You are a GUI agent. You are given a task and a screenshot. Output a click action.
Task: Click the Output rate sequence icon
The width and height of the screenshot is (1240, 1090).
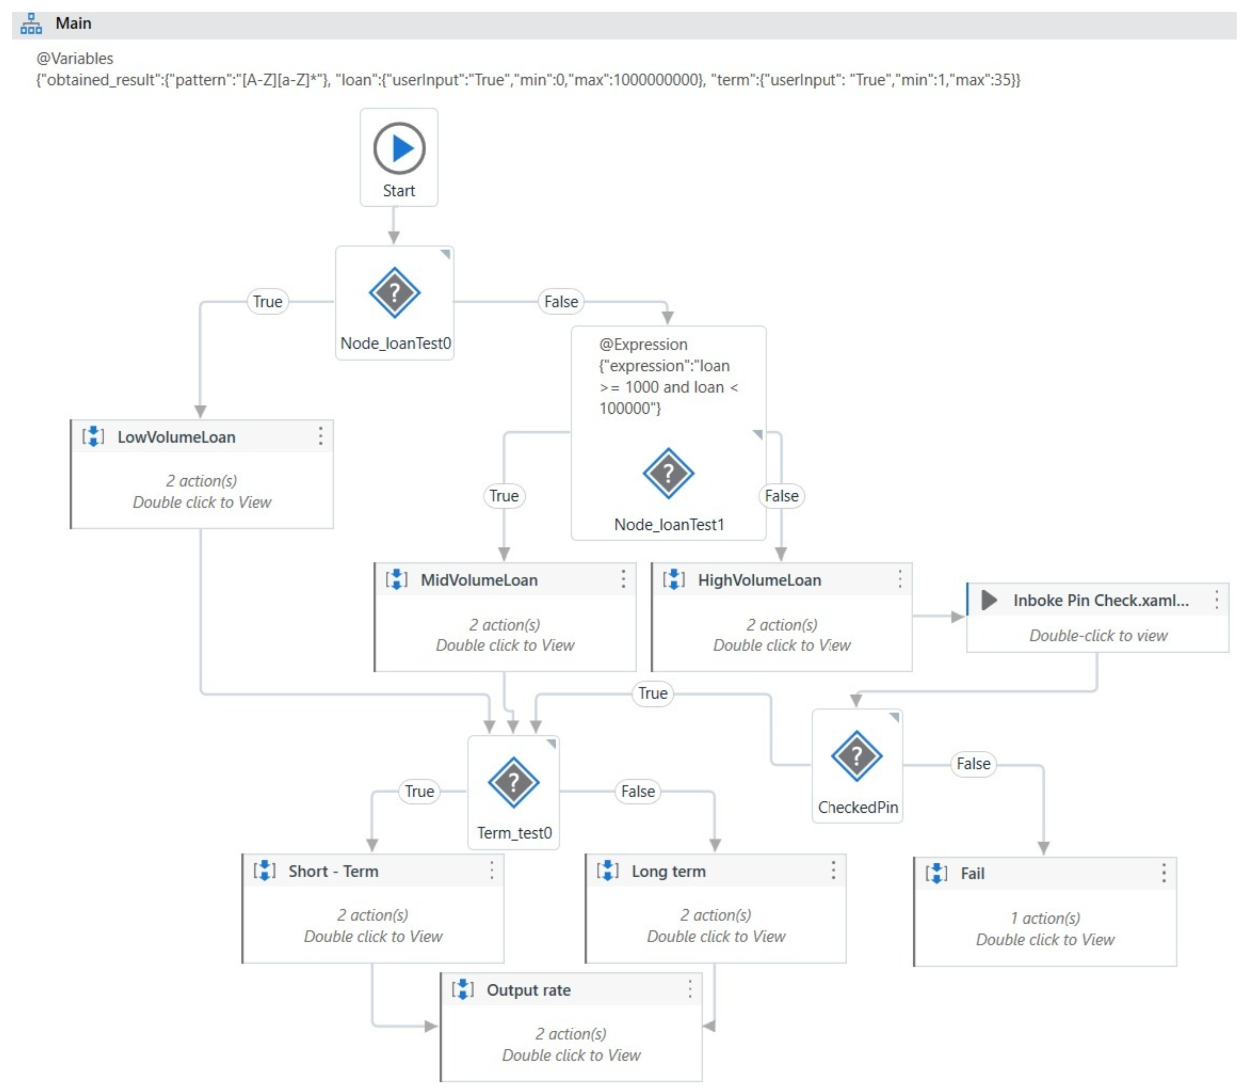[x=462, y=990]
